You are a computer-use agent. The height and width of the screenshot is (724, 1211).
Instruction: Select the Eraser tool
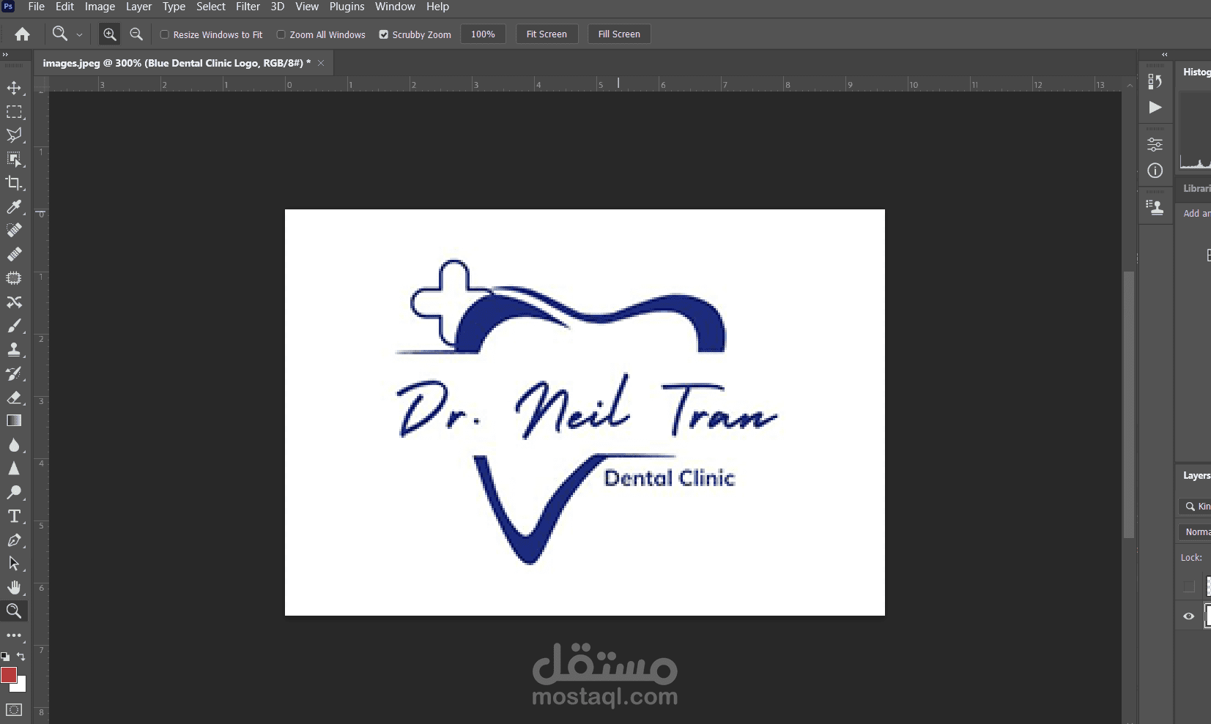14,398
